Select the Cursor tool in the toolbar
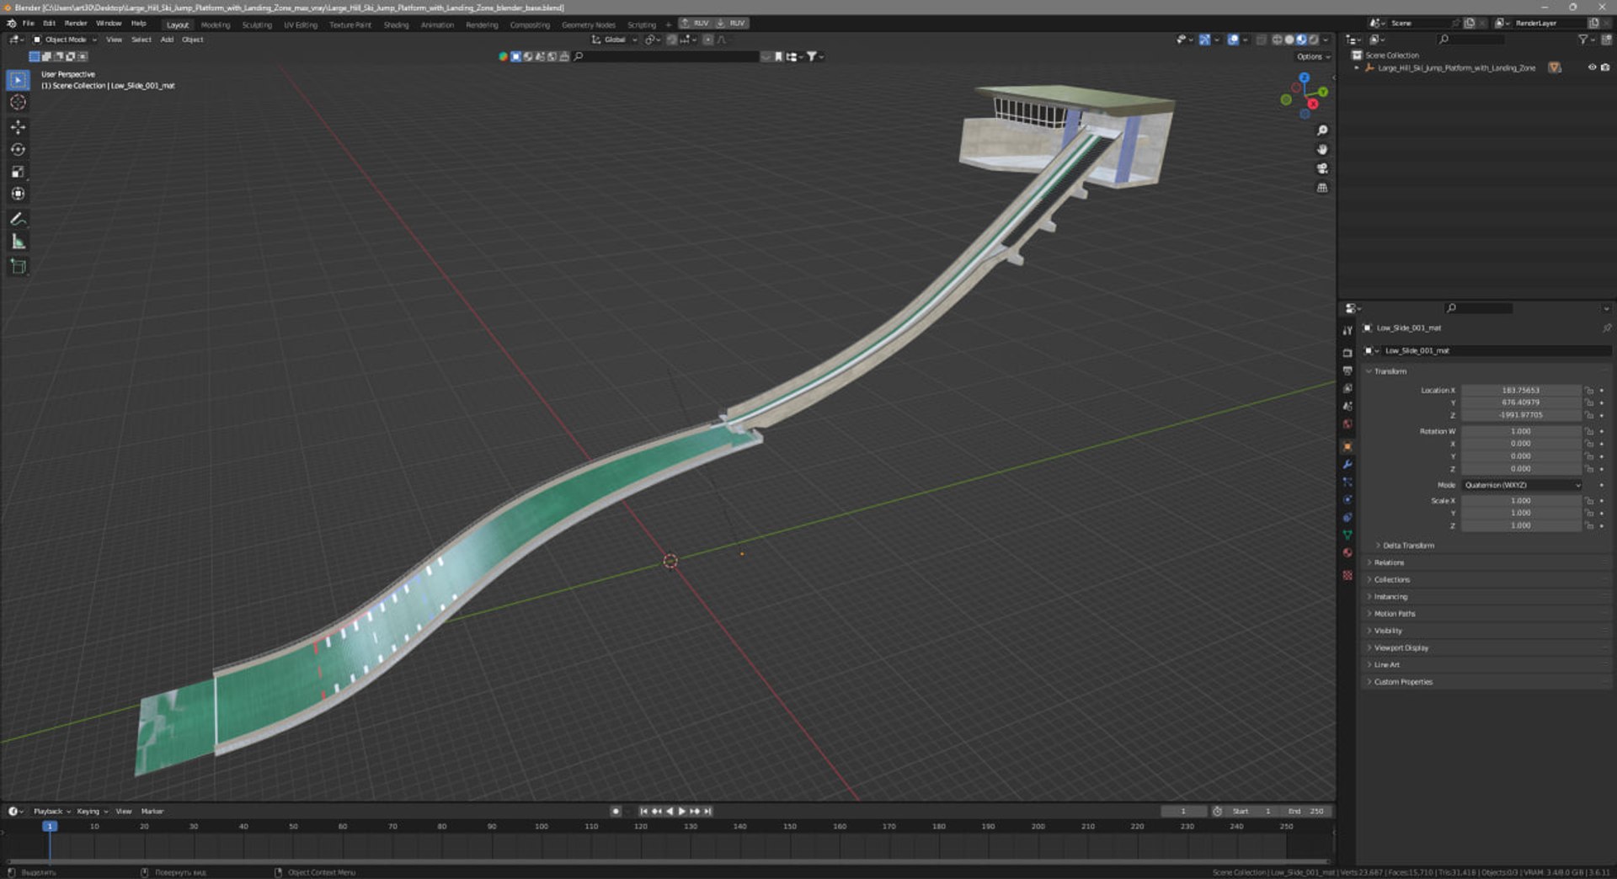 [x=18, y=102]
